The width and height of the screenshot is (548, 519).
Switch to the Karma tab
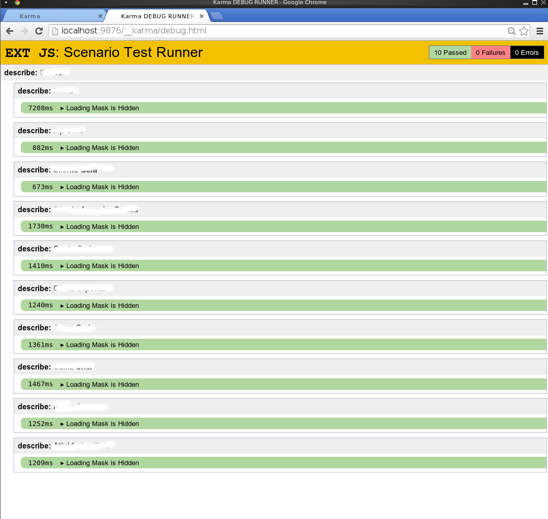click(x=53, y=16)
